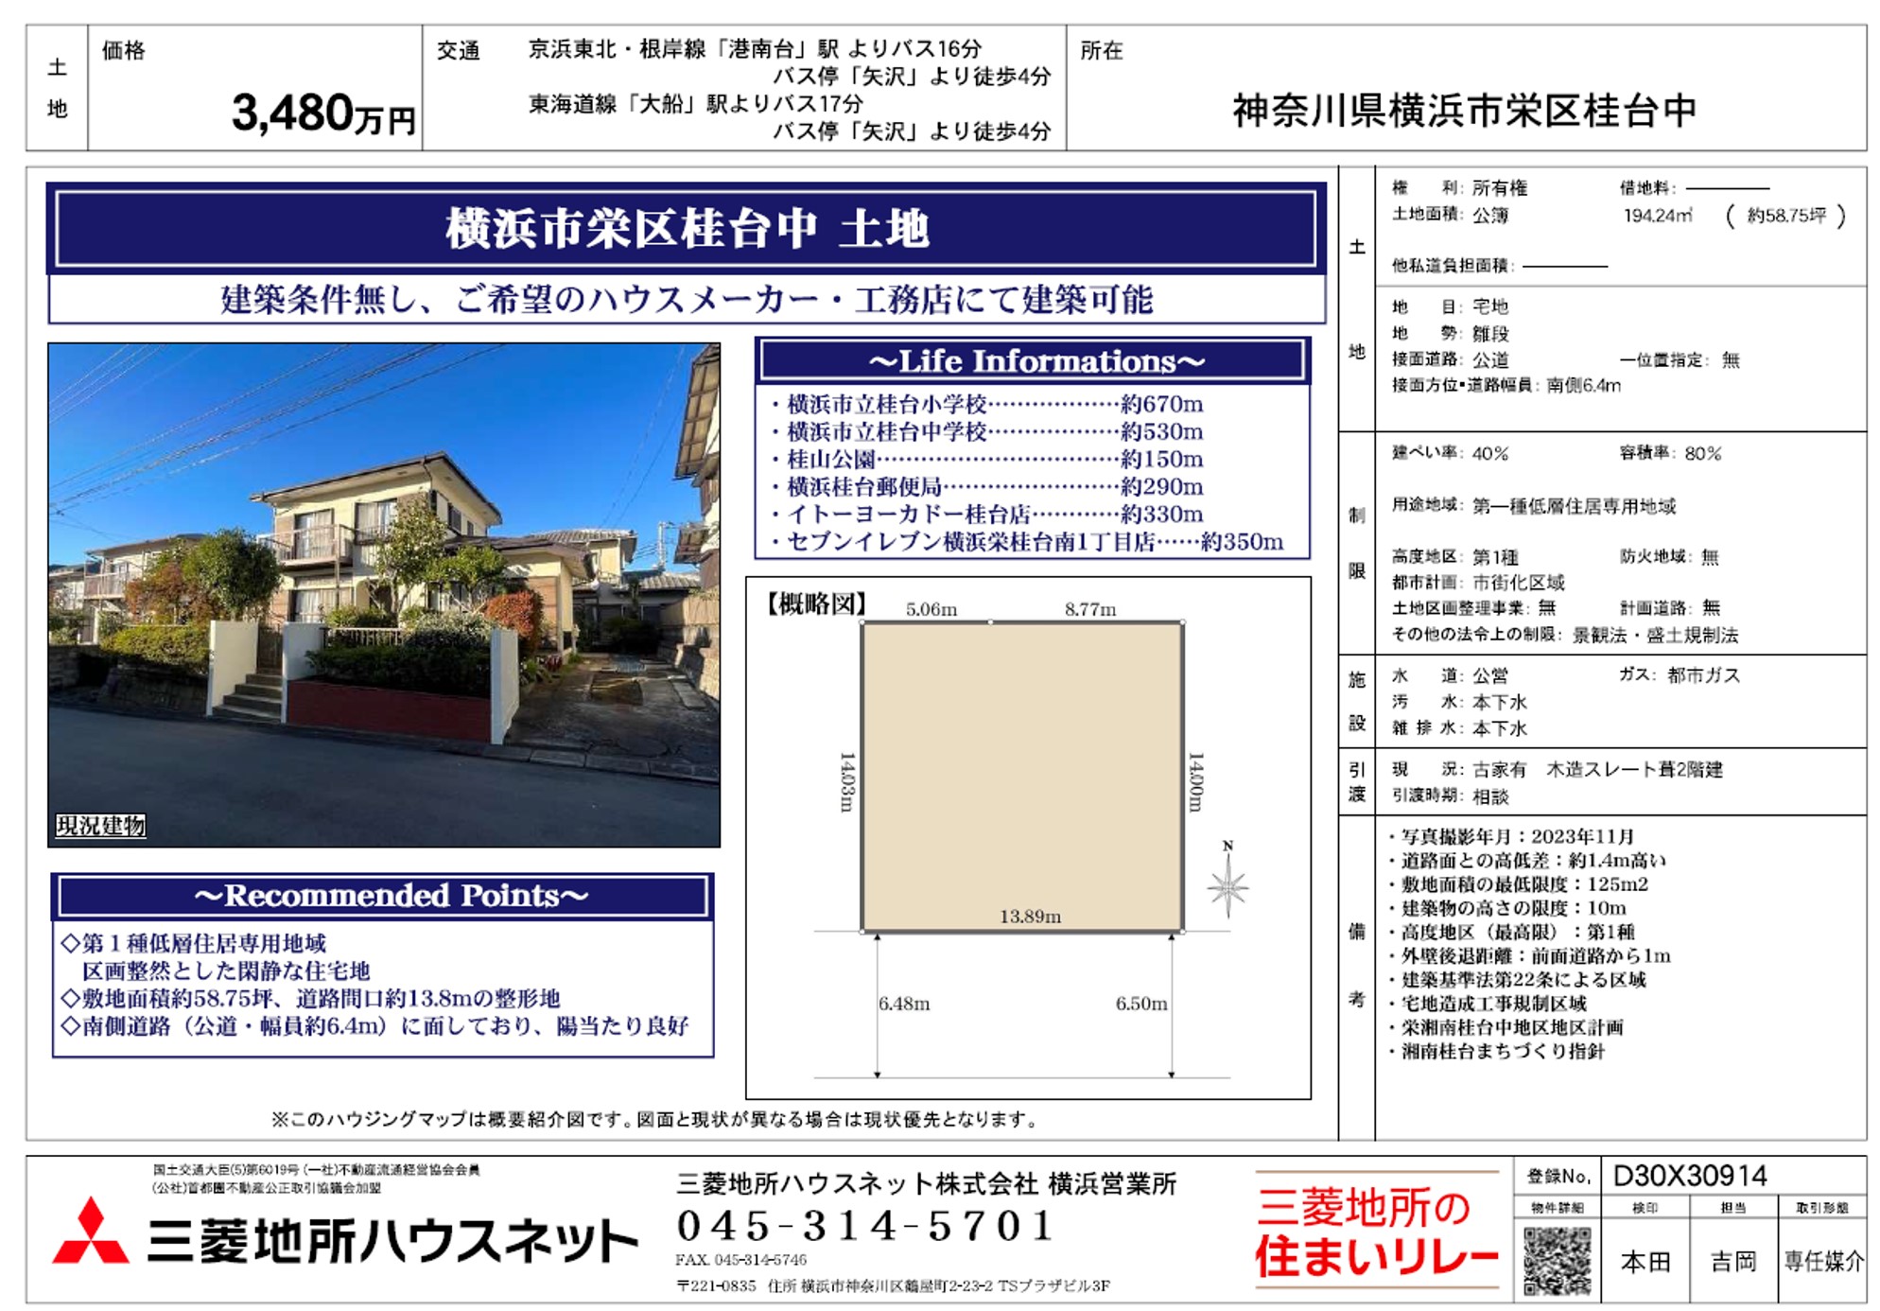Screen dimensions: 1880x1311
Task: Click the 専任媒介 transaction type cell
Action: tap(1822, 1261)
